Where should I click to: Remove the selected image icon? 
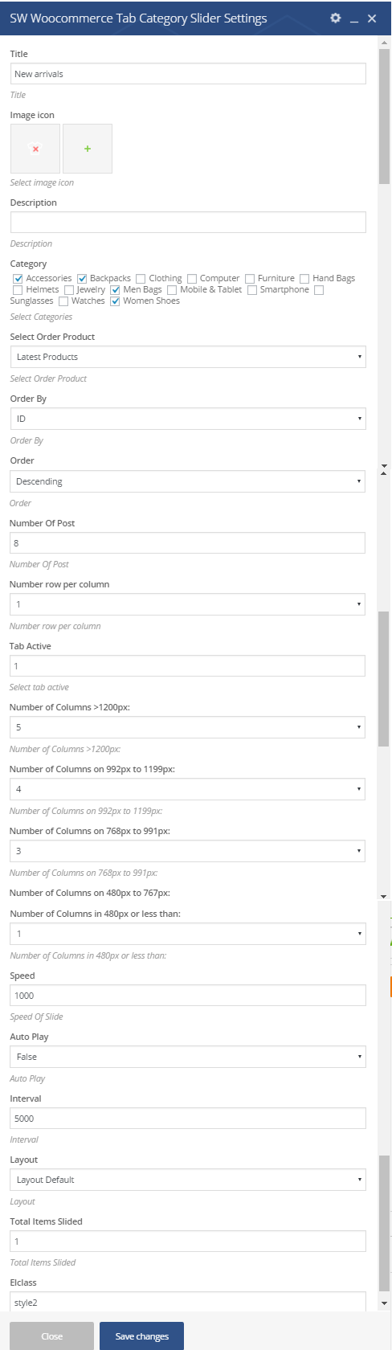[x=35, y=149]
